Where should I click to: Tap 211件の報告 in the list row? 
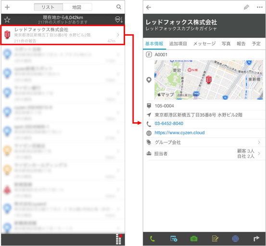click(25, 41)
